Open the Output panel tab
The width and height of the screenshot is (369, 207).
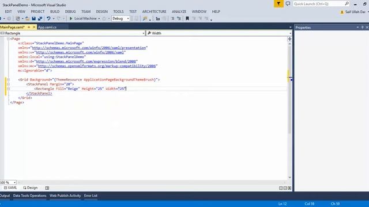(5, 195)
